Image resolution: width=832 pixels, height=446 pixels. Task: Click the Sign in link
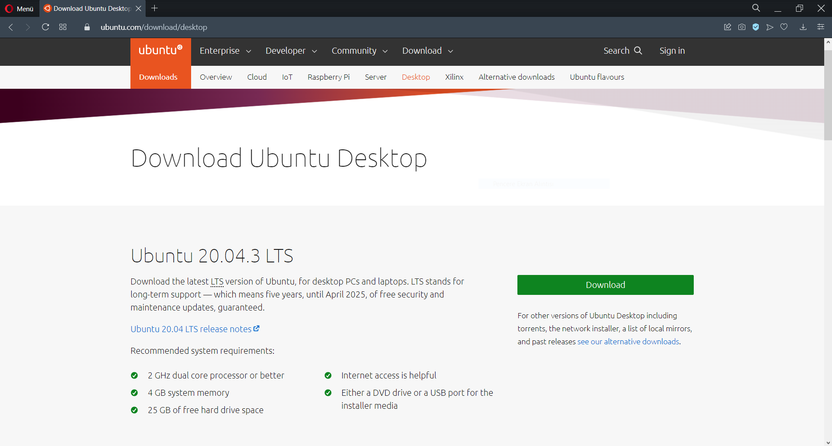[x=672, y=51]
